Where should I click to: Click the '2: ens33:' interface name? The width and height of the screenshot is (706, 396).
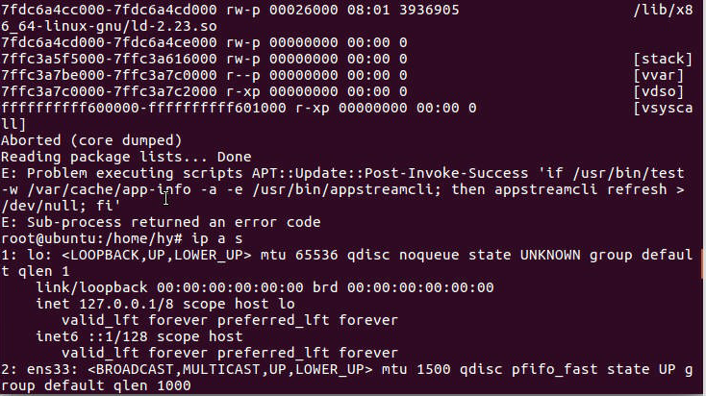(38, 369)
